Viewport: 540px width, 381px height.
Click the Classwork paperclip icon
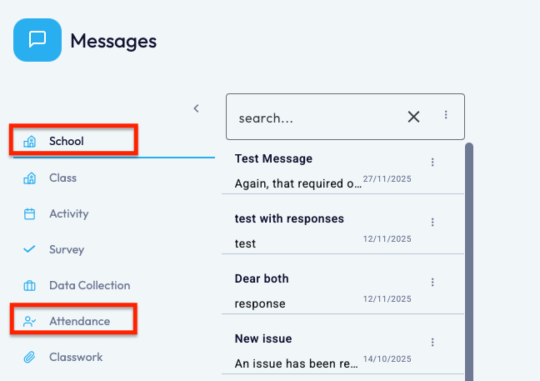(30, 357)
